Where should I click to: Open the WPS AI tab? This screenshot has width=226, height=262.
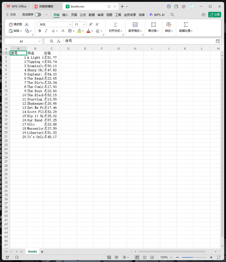tap(157, 15)
